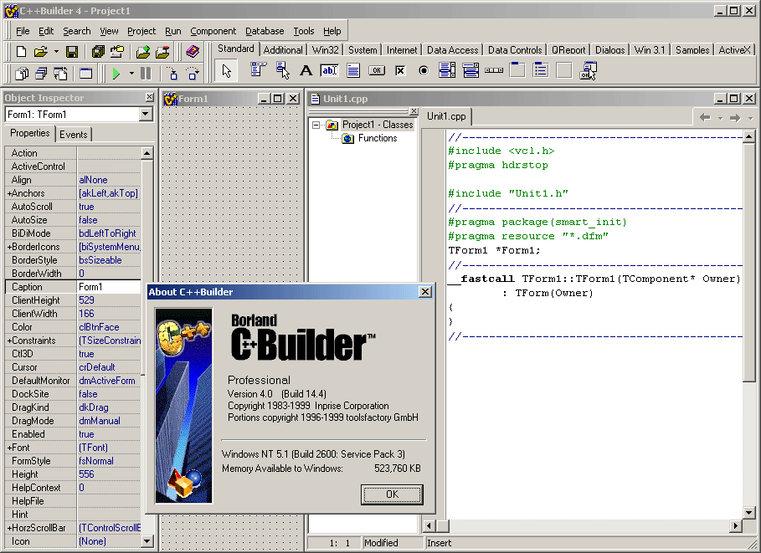Click the Save All toolbar icon
Viewport: 761px width, 553px height.
pos(98,51)
